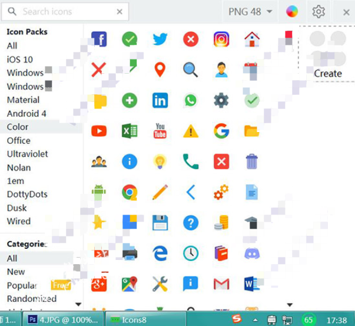Open the Ultraviolet icon pack
Screen dimensions: 355x326
(x=28, y=154)
